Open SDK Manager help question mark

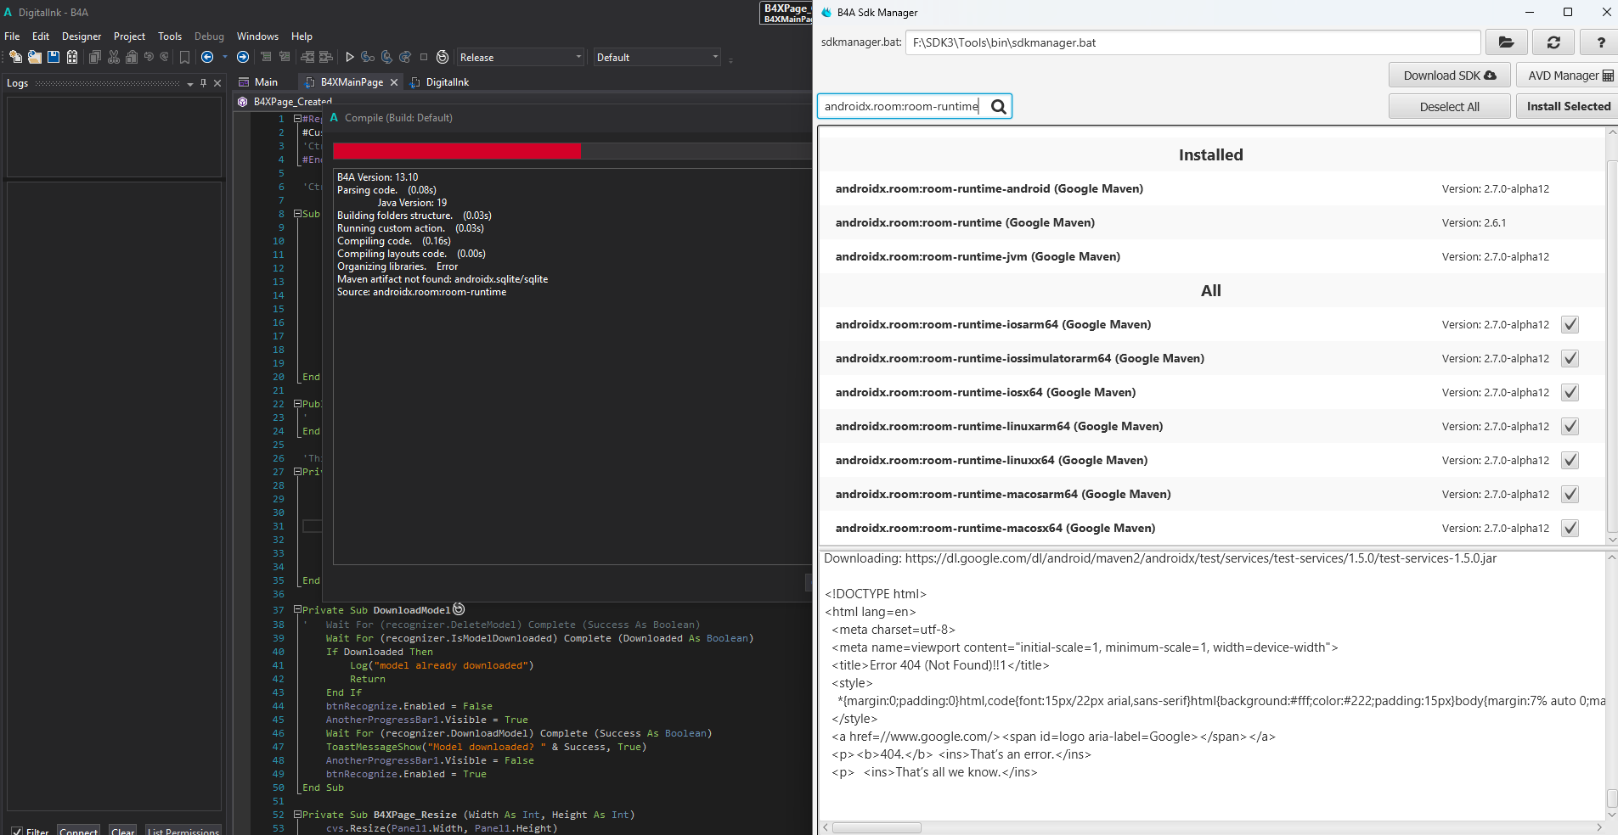click(x=1601, y=42)
